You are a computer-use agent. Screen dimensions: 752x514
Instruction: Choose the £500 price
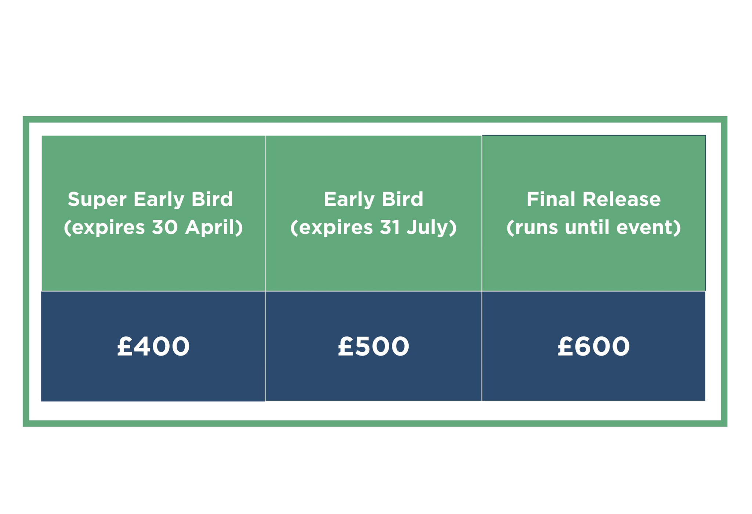tap(373, 346)
